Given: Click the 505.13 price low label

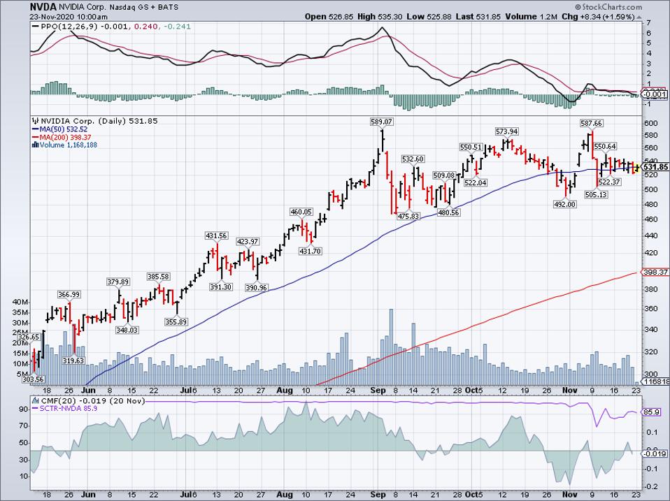Looking at the screenshot, I should (596, 194).
